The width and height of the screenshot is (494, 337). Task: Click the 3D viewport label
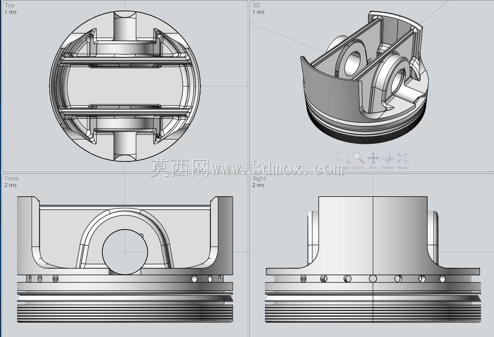(256, 5)
